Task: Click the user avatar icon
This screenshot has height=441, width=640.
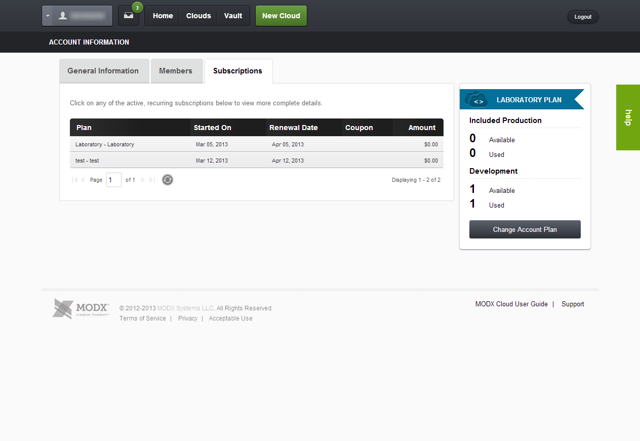Action: coord(63,16)
